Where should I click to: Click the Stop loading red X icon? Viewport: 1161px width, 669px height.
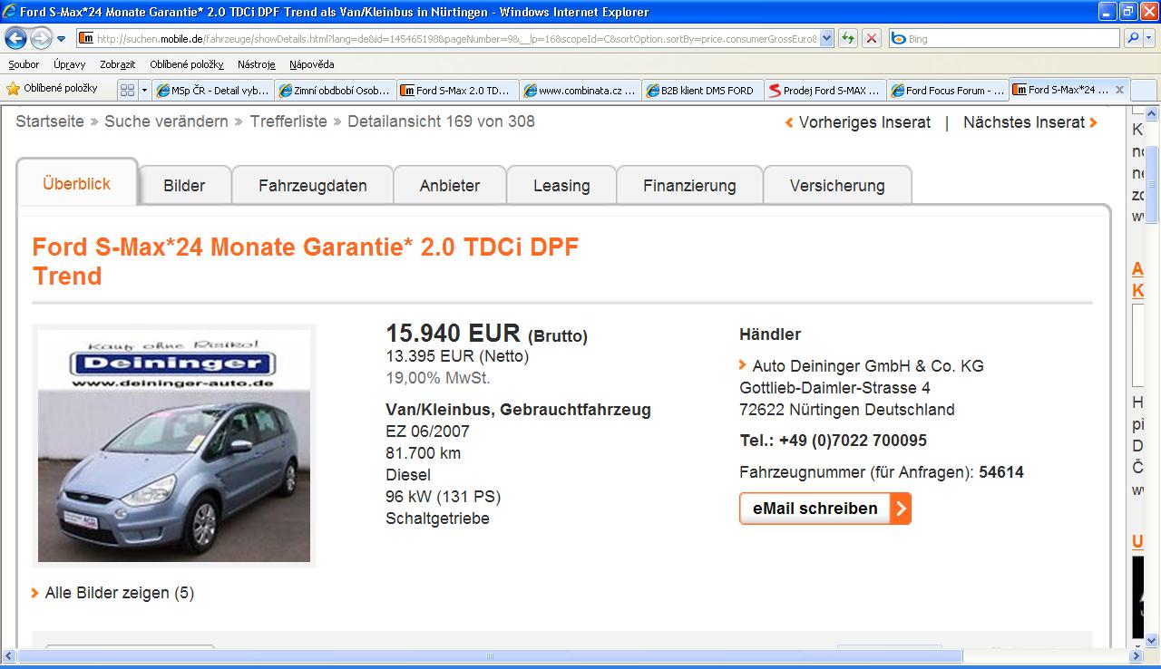point(871,38)
